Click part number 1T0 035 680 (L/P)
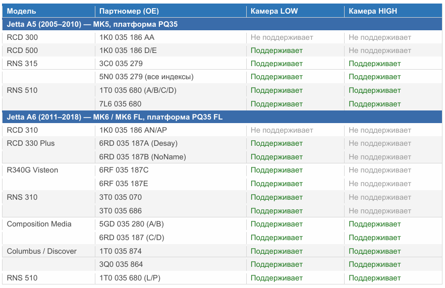 click(x=130, y=278)
